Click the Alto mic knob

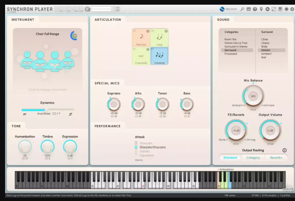tap(138, 105)
